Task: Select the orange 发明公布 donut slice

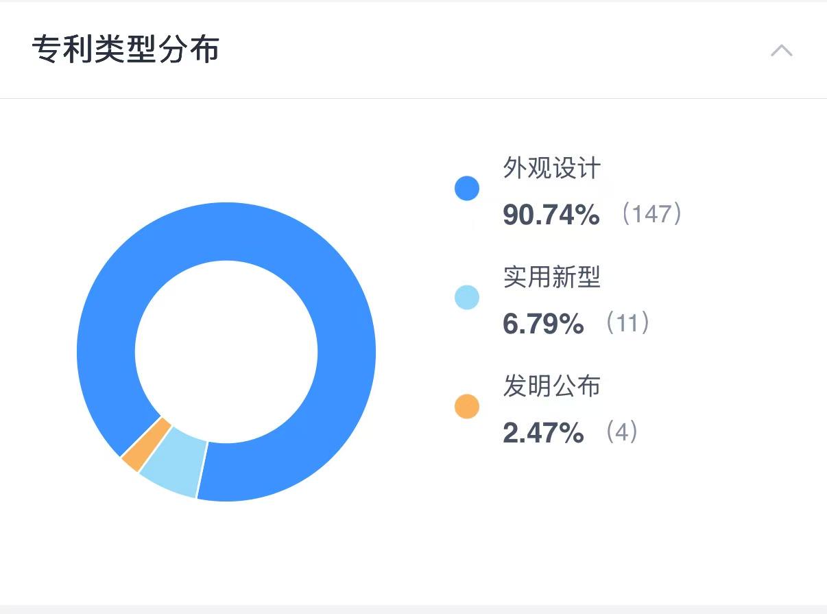Action: [146, 445]
